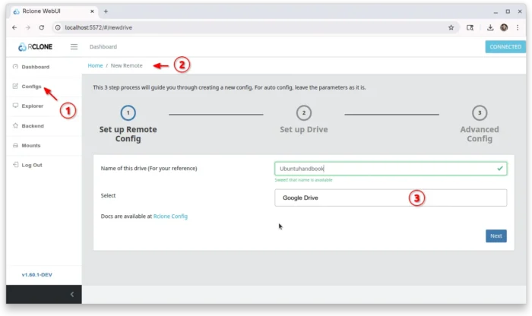The height and width of the screenshot is (316, 532).
Task: Select step 3 Advanced Config circle
Action: pos(479,113)
